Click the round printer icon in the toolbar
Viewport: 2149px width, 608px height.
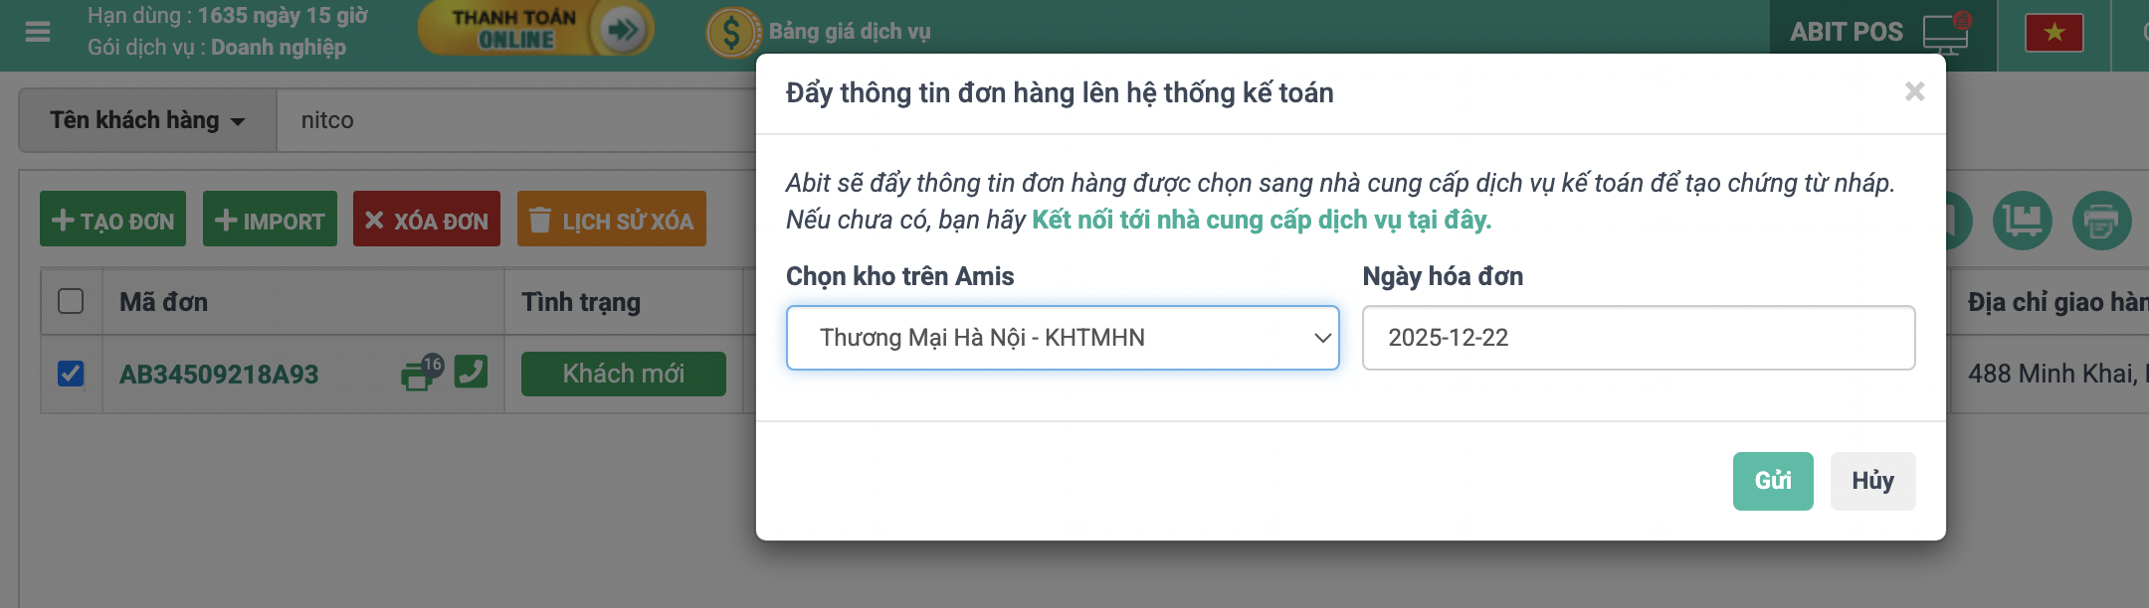coord(2101,221)
